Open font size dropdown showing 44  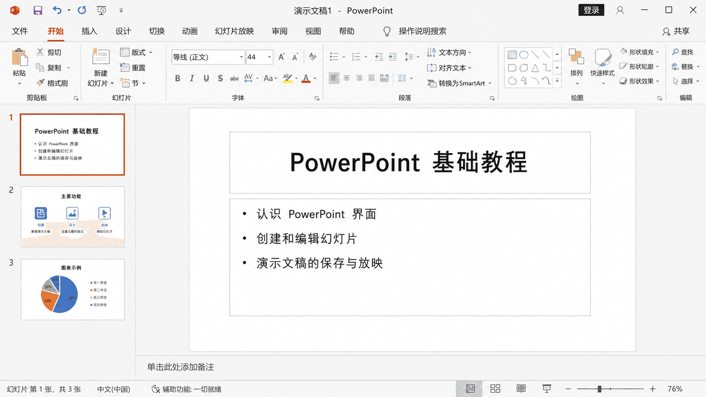[269, 57]
